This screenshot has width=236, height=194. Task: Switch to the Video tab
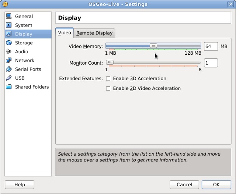[65, 33]
